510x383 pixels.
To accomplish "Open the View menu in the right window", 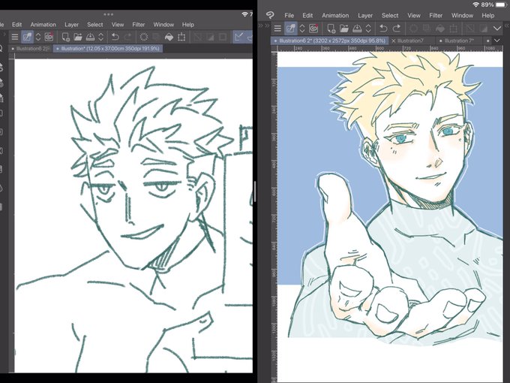I will pos(414,15).
